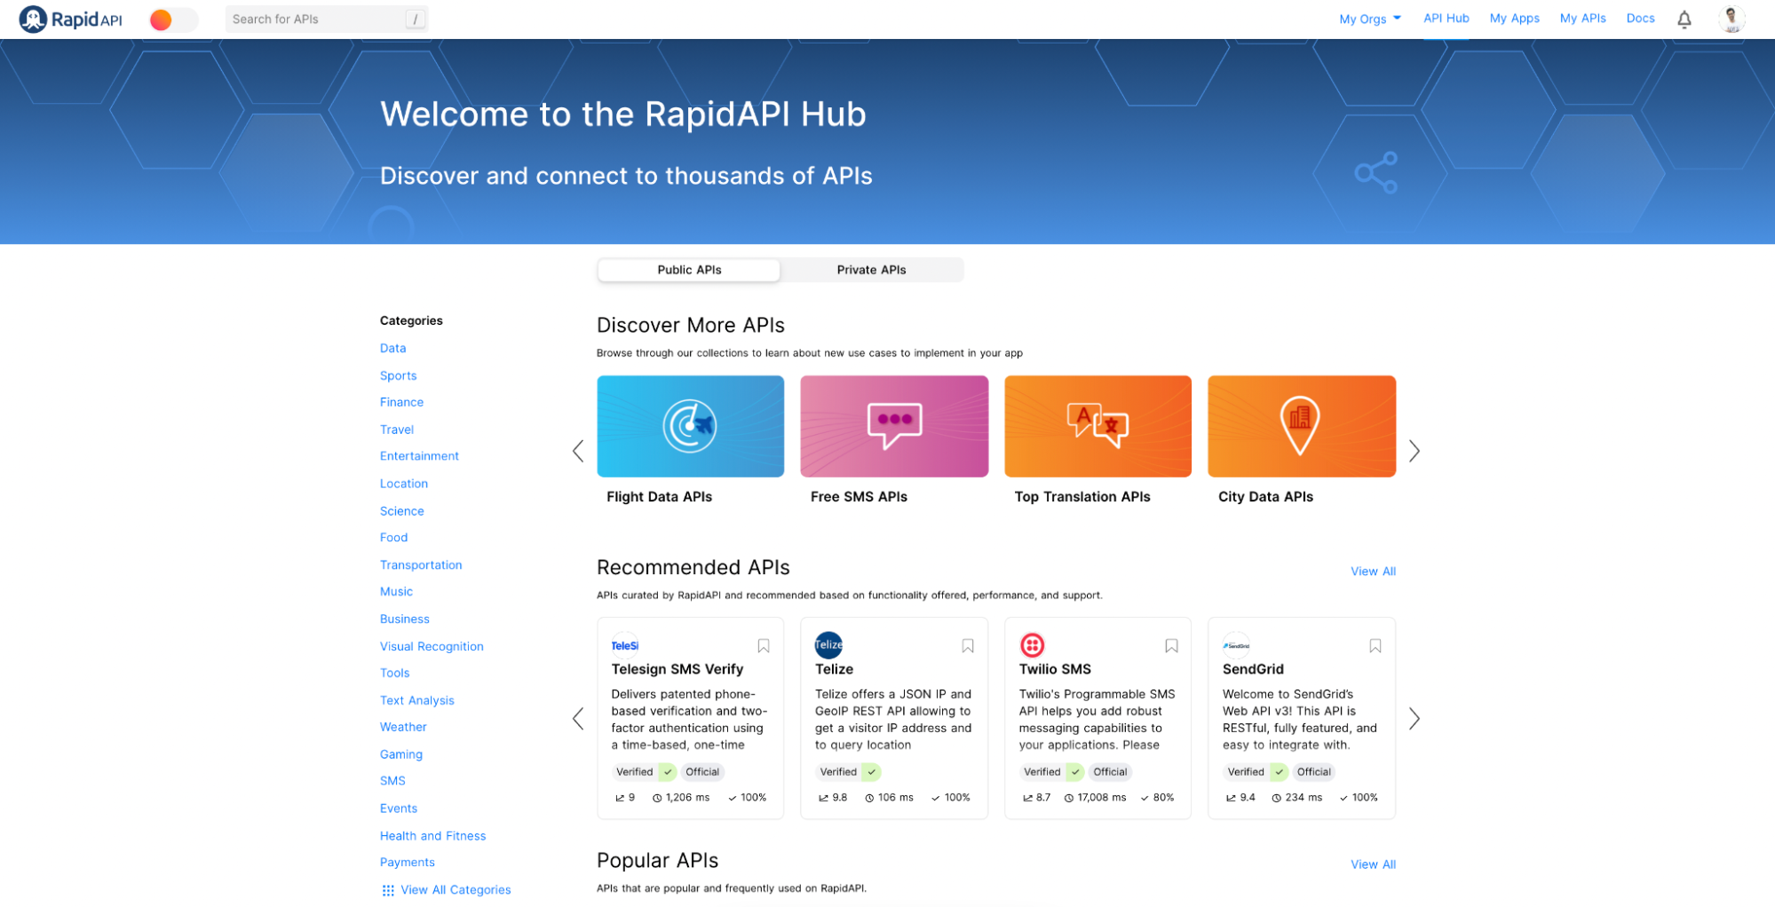
Task: Open the Sports category
Action: pyautogui.click(x=398, y=376)
